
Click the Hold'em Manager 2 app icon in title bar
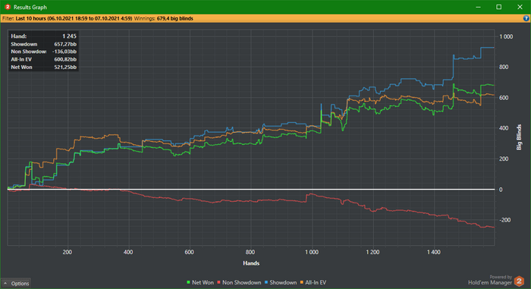(x=8, y=7)
